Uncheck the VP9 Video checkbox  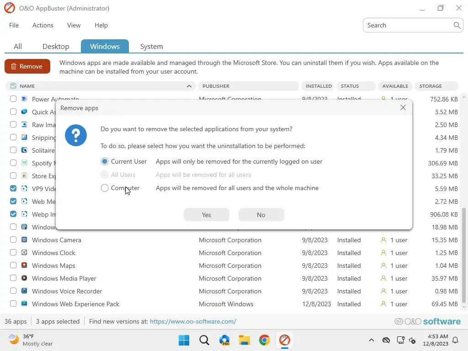(13, 188)
